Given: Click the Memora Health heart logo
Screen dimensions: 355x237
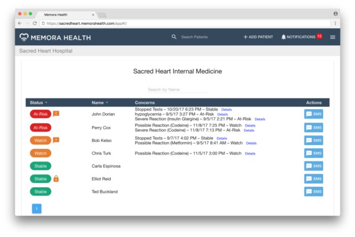Looking at the screenshot, I should tap(24, 37).
